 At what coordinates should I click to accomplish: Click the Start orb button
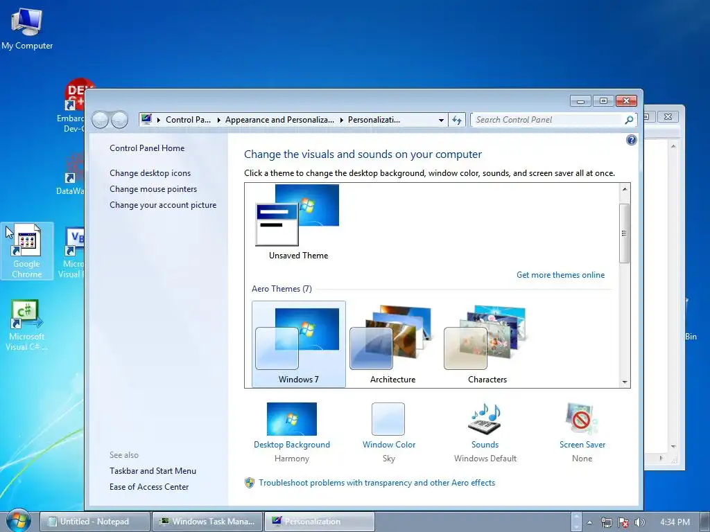pyautogui.click(x=18, y=521)
